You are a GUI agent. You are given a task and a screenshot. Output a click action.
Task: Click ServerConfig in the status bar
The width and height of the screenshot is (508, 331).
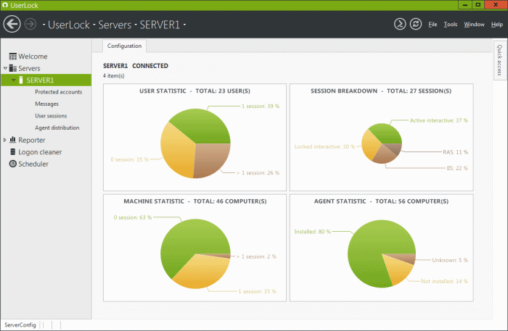(20, 325)
